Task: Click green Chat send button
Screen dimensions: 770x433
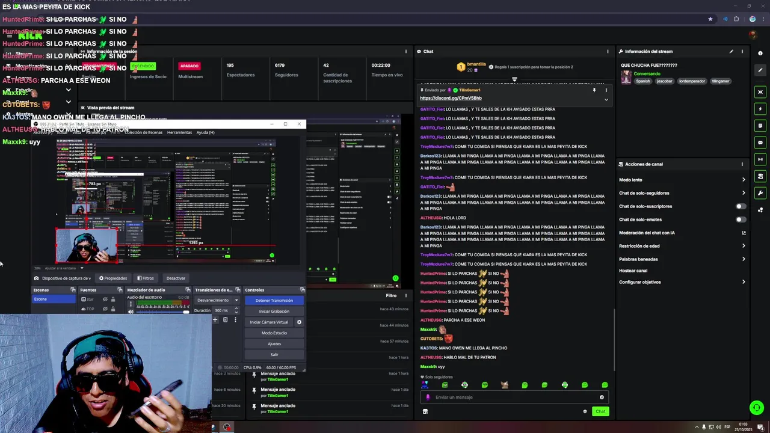Action: (600, 411)
